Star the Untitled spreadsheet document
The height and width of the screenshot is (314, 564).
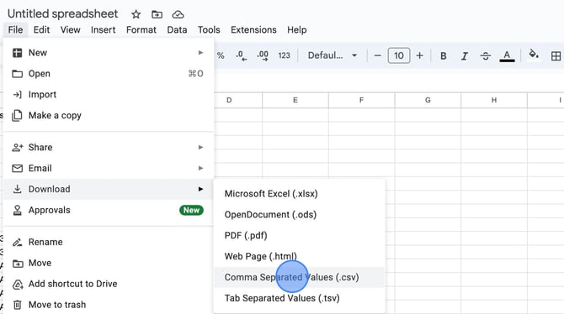coord(136,14)
